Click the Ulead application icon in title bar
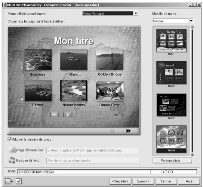This screenshot has height=187, width=203. (4, 5)
